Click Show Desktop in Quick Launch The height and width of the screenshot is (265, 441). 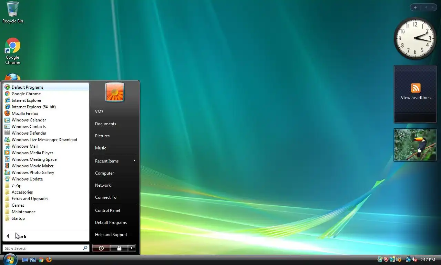(x=25, y=260)
